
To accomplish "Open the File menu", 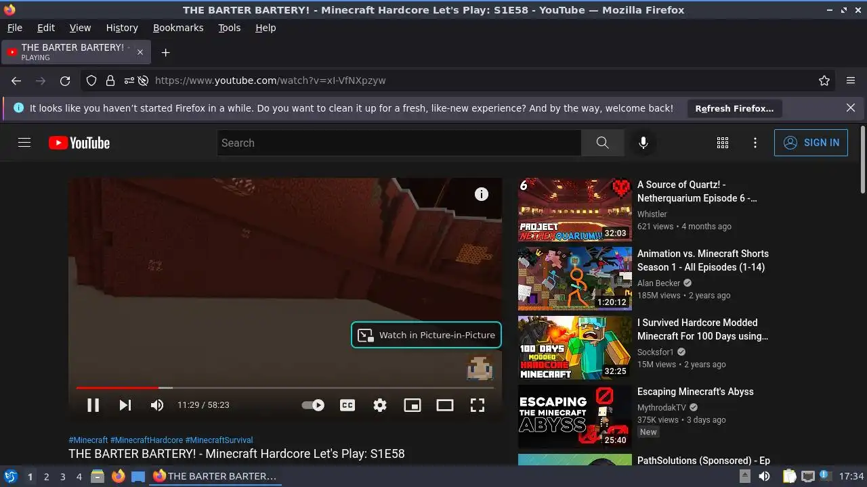I will (x=15, y=28).
